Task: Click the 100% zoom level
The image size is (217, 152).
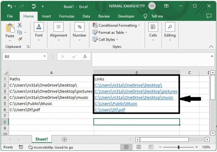Action: (x=206, y=147)
